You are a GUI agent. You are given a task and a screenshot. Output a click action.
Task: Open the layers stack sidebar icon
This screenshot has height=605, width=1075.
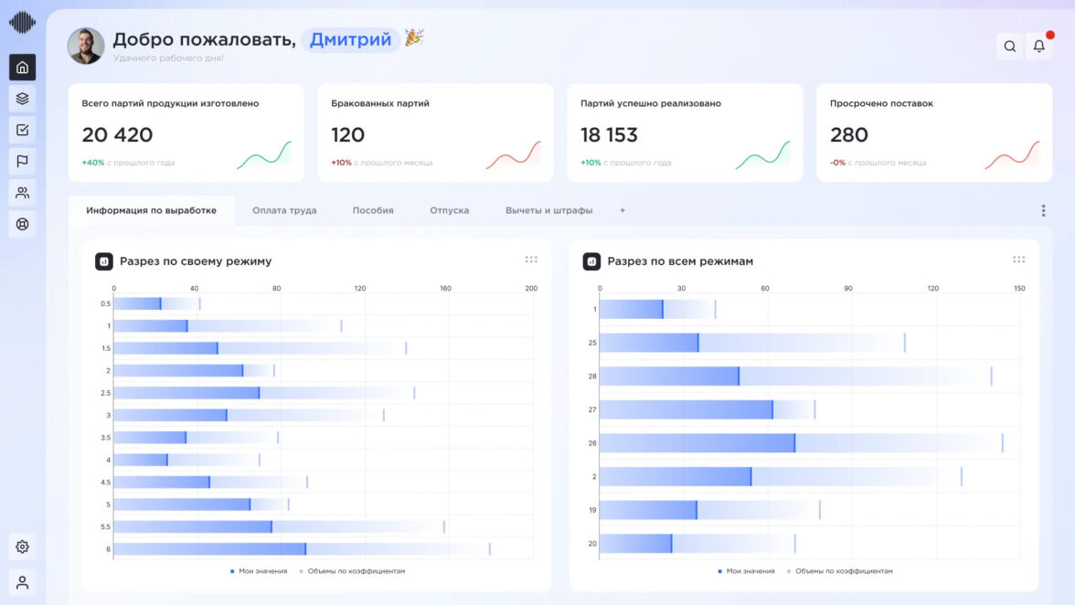[23, 99]
